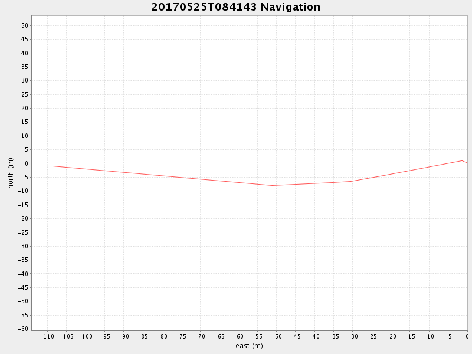Click the 0 tick label on the east axis
Viewport: 472px width, 354px height.
pyautogui.click(x=467, y=337)
